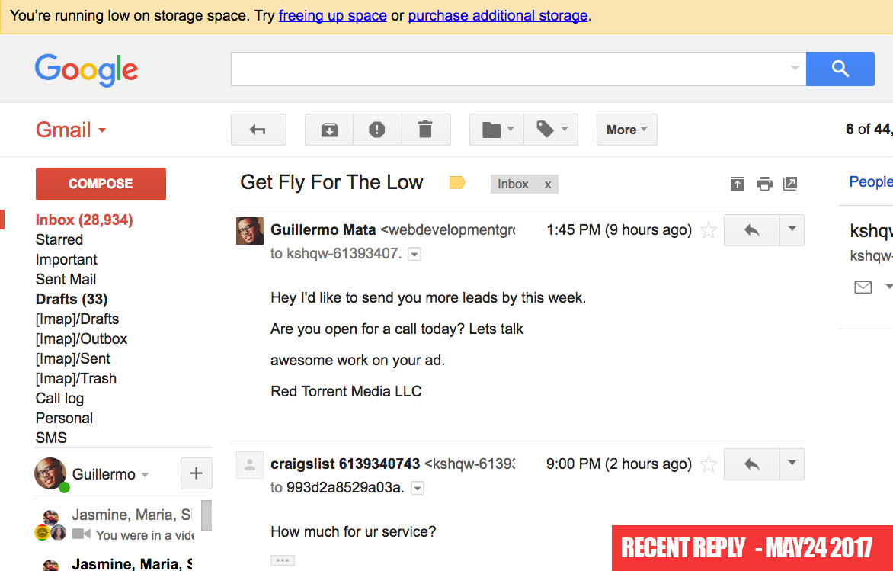The width and height of the screenshot is (893, 571).
Task: Click the chat list scrollbar handle
Action: (206, 515)
